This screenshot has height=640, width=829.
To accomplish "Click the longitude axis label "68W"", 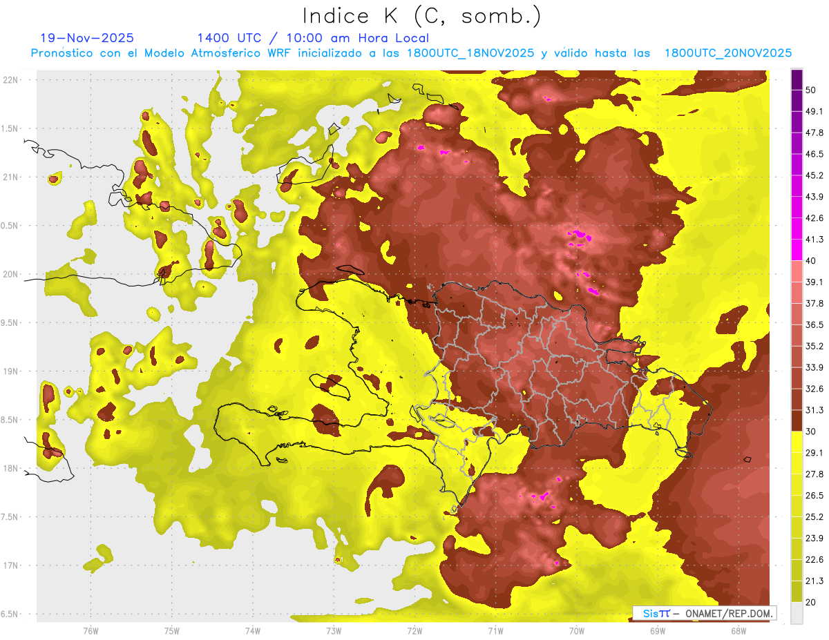I will (738, 630).
